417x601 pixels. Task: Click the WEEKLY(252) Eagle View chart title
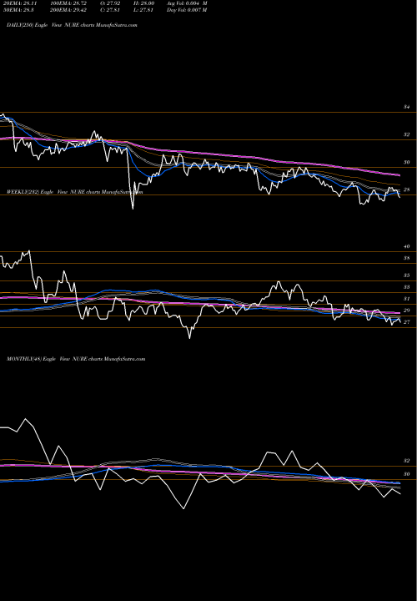click(75, 192)
